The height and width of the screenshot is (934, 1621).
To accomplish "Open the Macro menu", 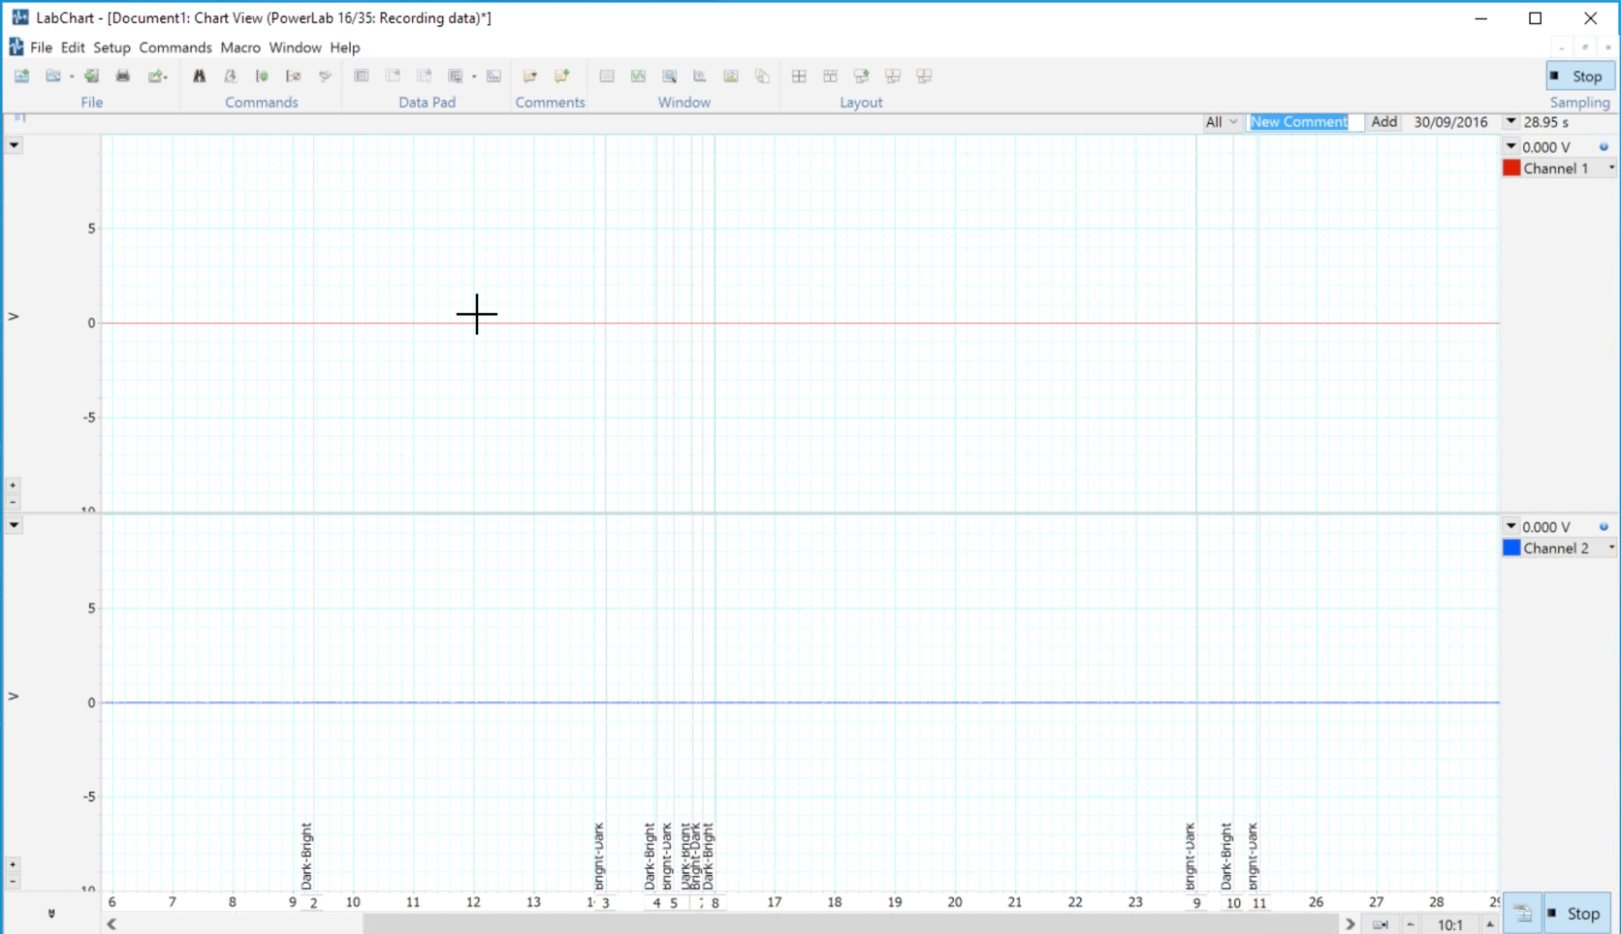I will point(239,47).
